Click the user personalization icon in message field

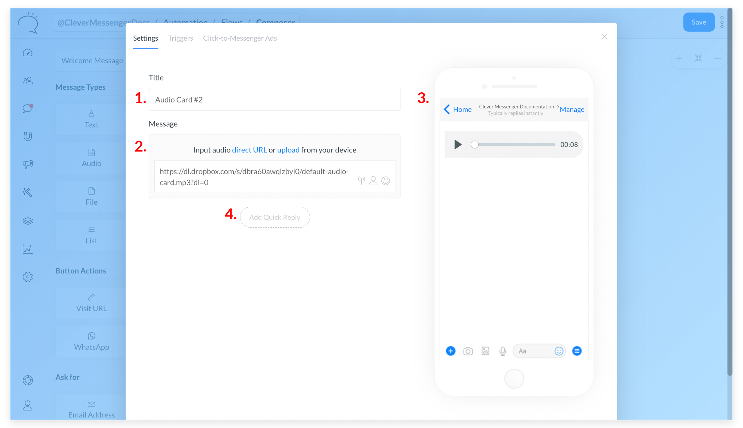coord(373,181)
